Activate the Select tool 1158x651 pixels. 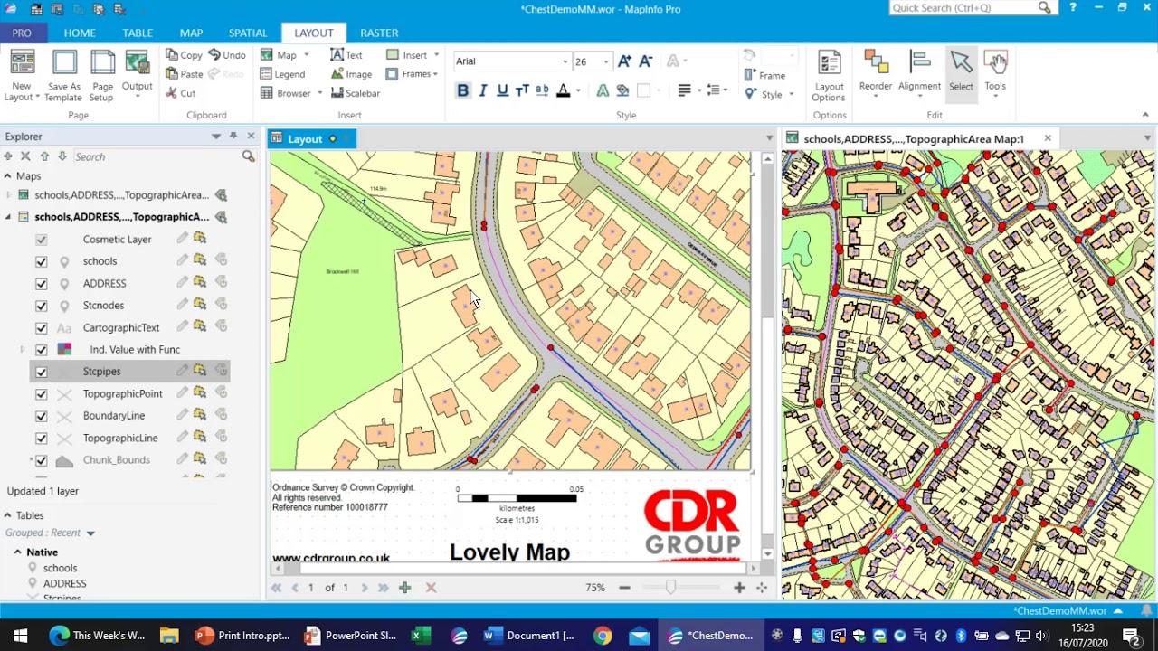click(x=961, y=71)
